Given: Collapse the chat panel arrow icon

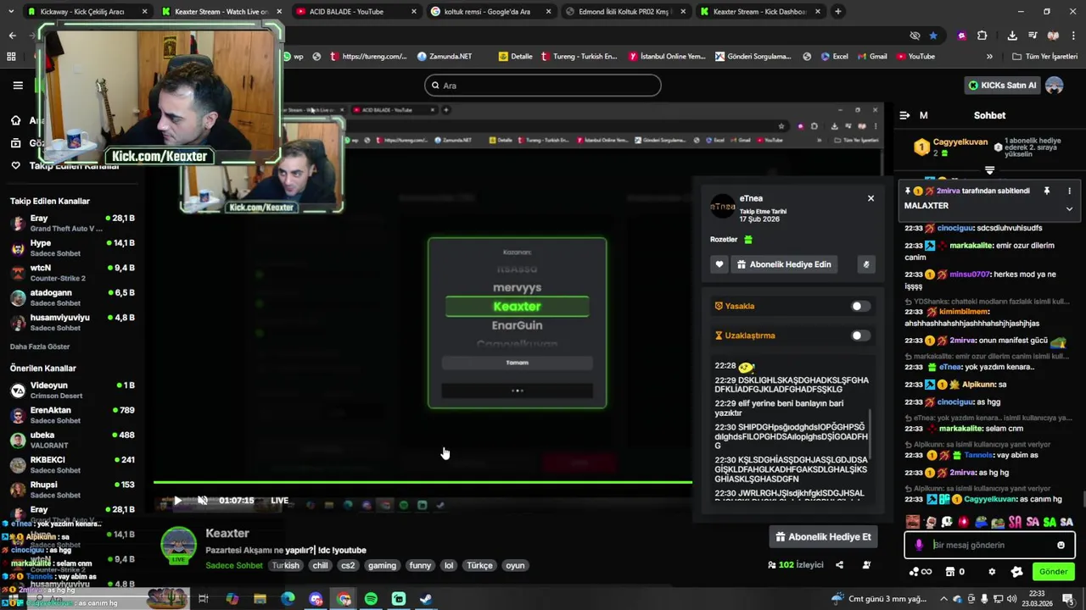Looking at the screenshot, I should click(x=904, y=115).
